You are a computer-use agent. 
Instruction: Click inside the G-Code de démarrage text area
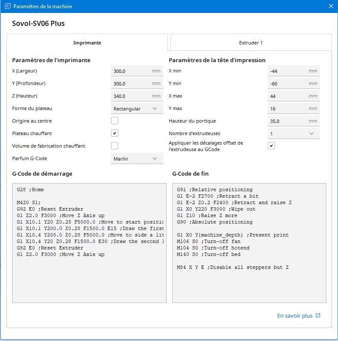coord(89,243)
